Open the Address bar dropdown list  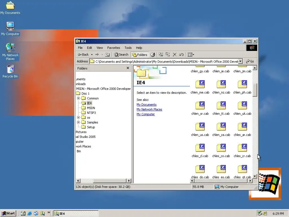coord(240,61)
